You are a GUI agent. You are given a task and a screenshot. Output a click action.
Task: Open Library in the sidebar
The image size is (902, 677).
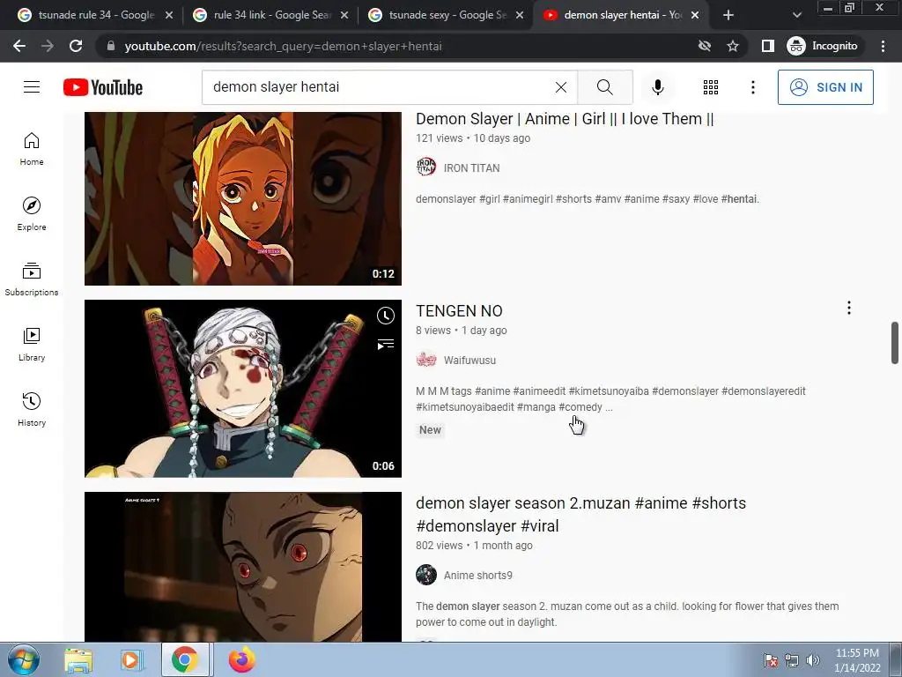point(32,345)
